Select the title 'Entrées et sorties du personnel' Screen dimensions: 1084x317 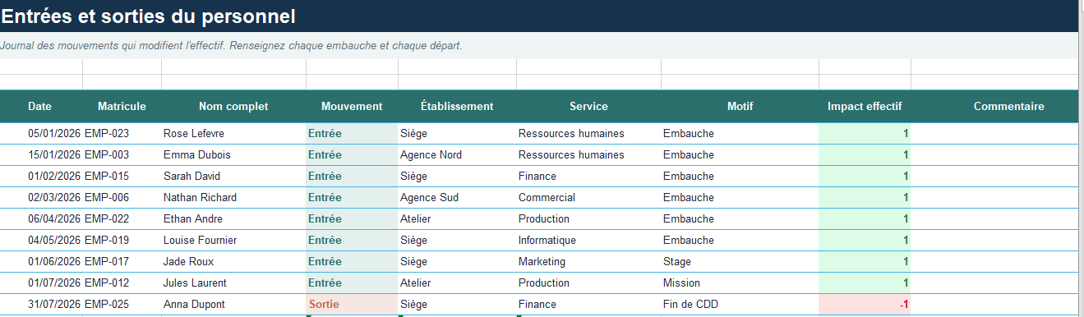coord(149,16)
